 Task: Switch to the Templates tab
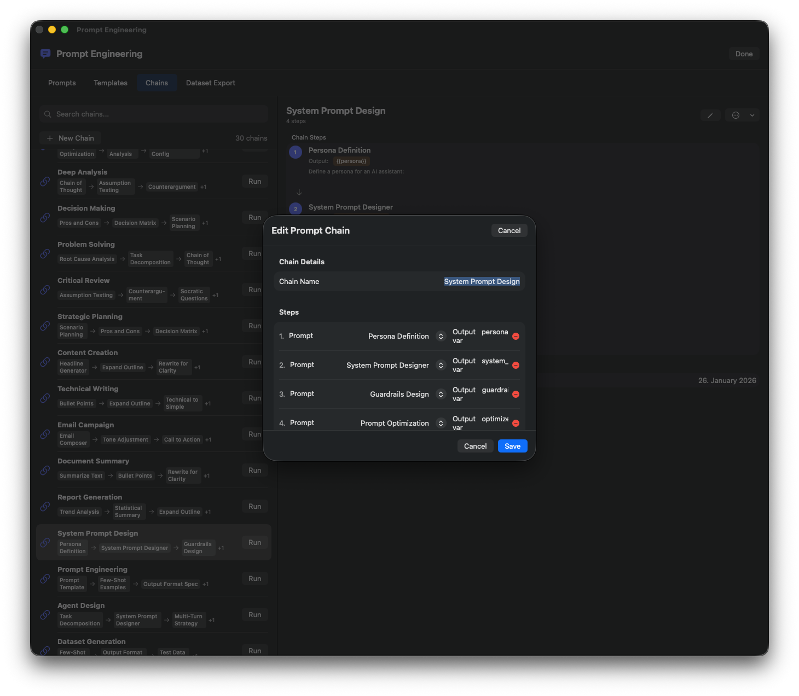111,83
